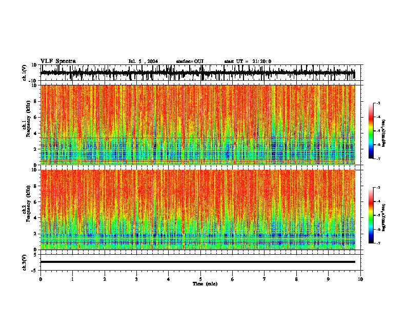
Task: Click the "4" kHz tick of ch.1 spectrogram
Action: pos(35,133)
